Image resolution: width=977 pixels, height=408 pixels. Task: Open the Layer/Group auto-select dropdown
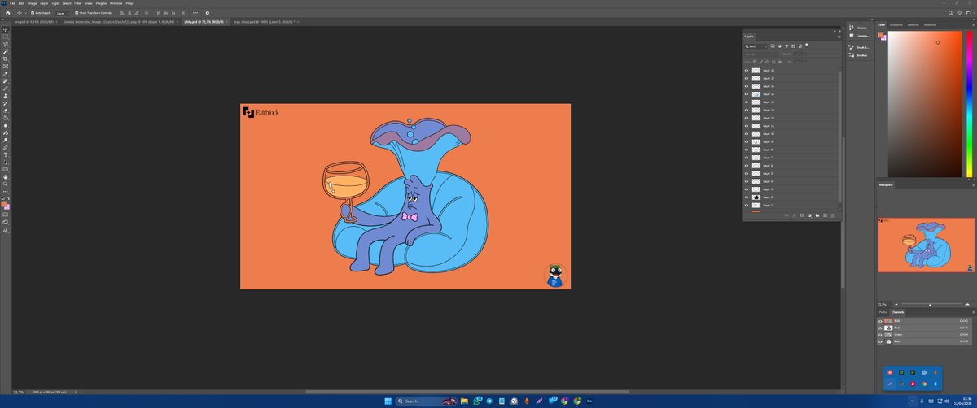(62, 13)
